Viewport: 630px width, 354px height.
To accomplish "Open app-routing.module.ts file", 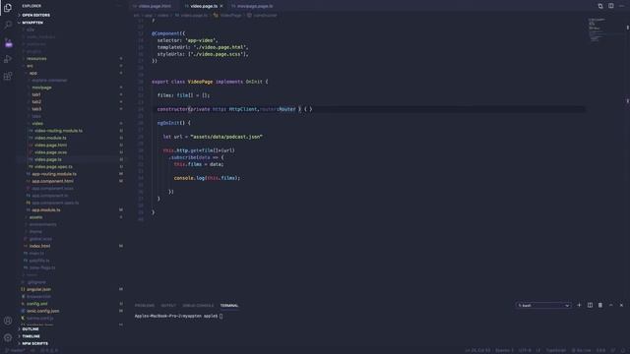I will coord(54,174).
